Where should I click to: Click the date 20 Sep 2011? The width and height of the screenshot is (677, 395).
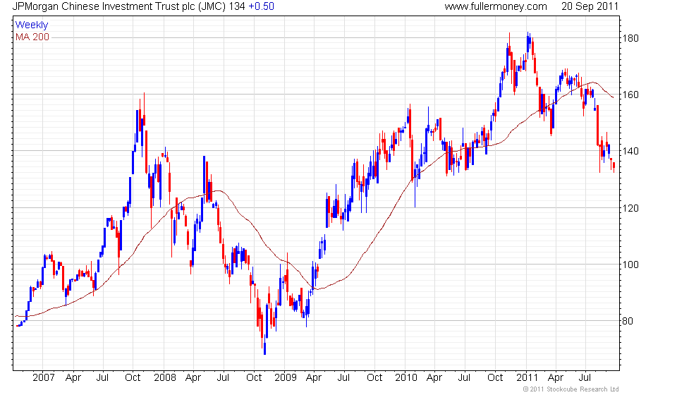coord(590,6)
